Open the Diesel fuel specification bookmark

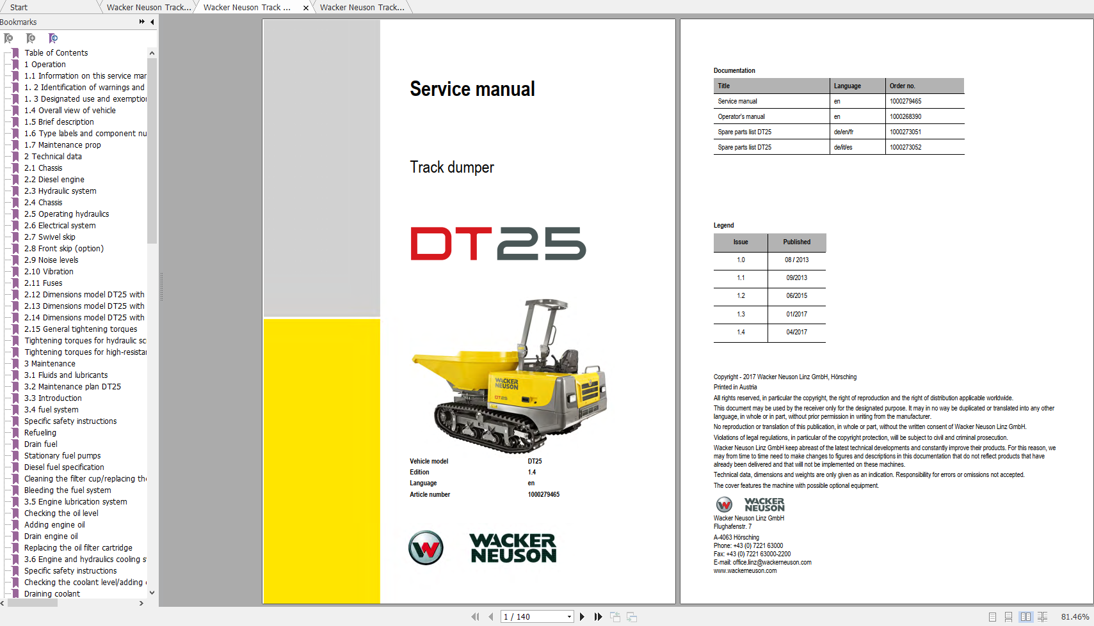(64, 467)
